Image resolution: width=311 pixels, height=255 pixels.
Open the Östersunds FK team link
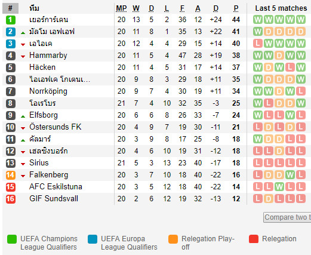tap(56, 127)
